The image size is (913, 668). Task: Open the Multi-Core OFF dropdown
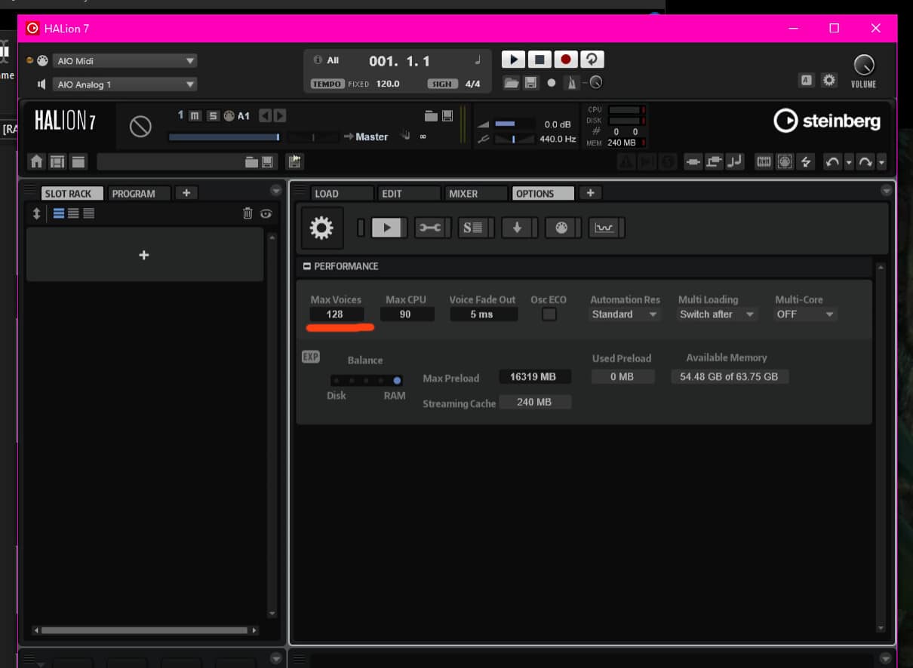click(x=805, y=314)
